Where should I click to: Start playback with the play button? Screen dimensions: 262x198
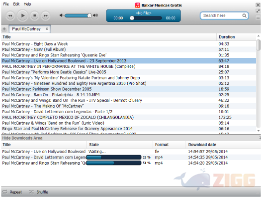tap(22, 15)
